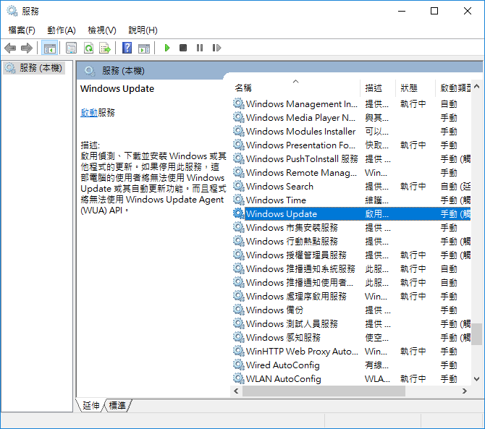Select Windows Media Player Network service row
Viewport: 485px width, 429px height.
[352, 118]
